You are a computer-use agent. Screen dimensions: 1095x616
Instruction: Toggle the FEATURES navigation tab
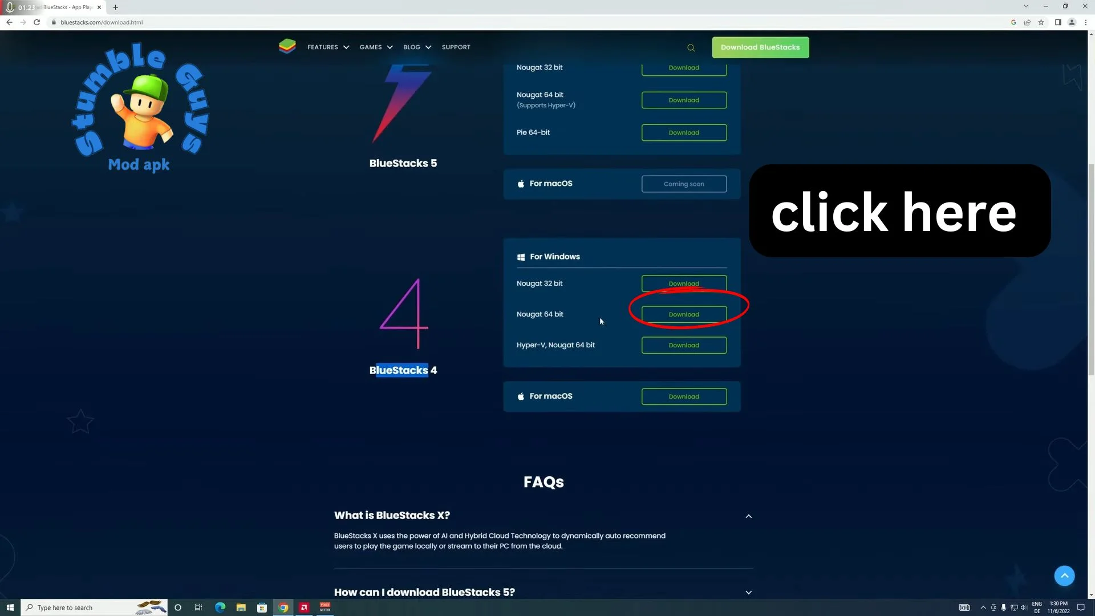coord(327,47)
